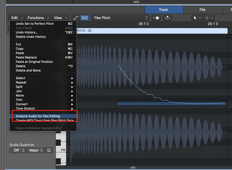Select the Cut menu entry
Screen dimensions: 232x170
tap(43, 44)
